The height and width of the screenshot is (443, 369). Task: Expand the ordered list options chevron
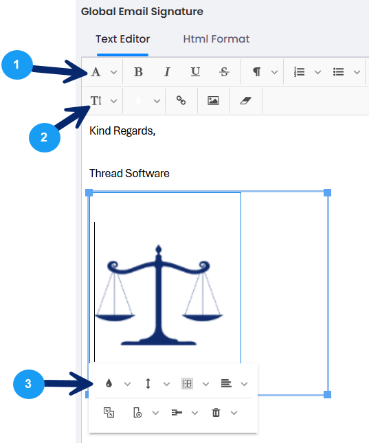(318, 73)
